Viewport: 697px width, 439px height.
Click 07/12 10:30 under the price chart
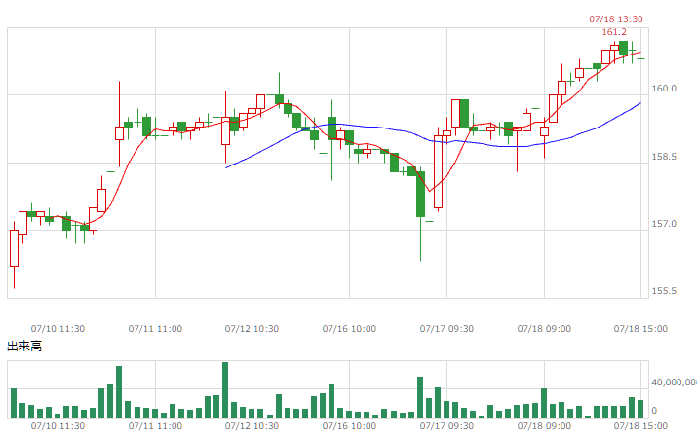click(x=252, y=329)
